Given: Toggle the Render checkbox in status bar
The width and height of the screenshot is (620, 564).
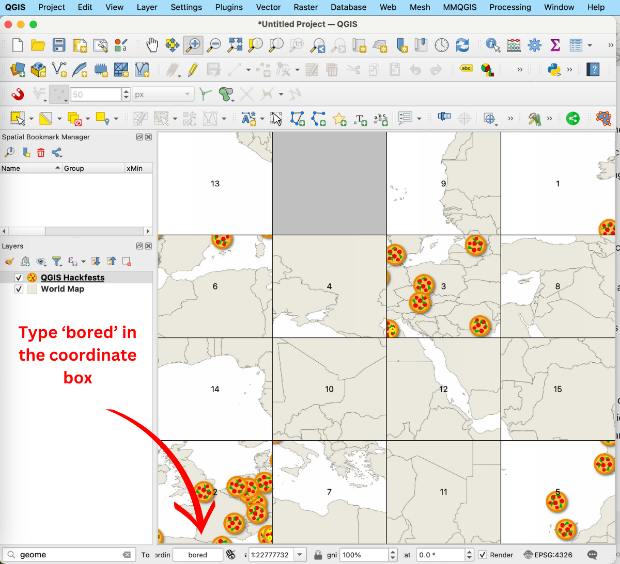Looking at the screenshot, I should pyautogui.click(x=483, y=555).
